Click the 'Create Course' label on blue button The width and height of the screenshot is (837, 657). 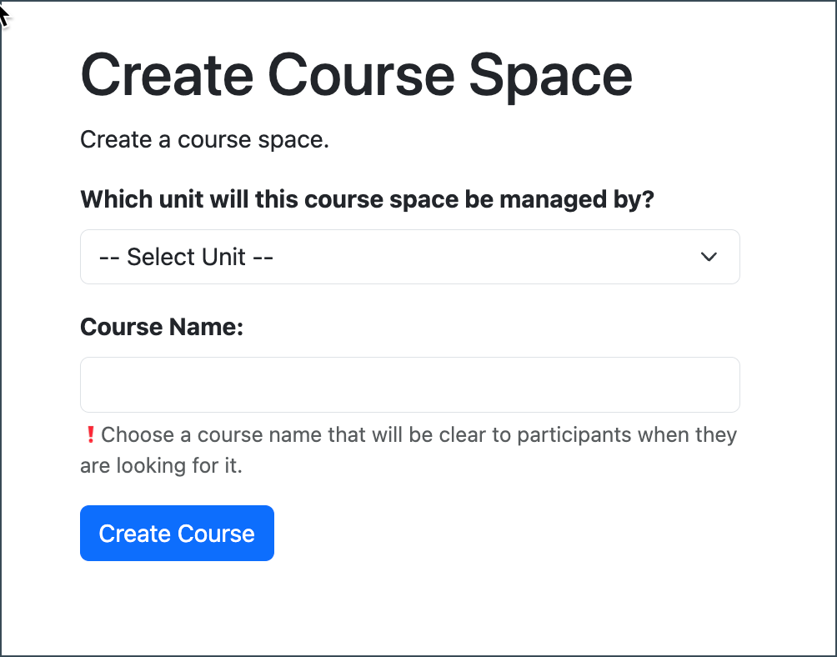[177, 534]
